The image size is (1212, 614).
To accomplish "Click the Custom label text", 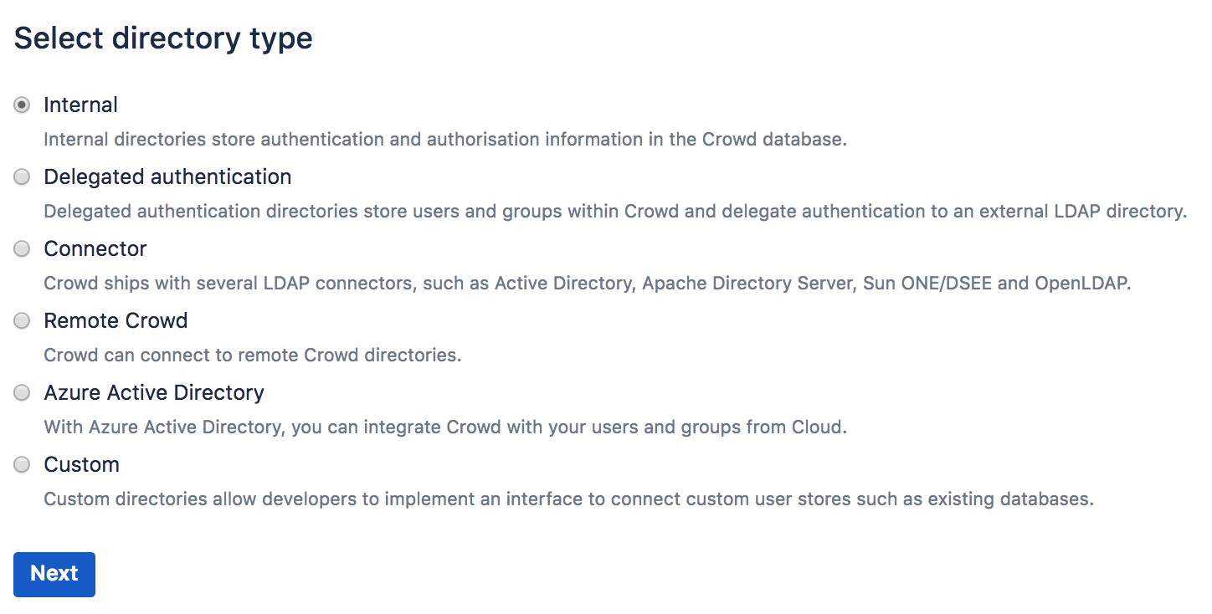I will click(81, 464).
